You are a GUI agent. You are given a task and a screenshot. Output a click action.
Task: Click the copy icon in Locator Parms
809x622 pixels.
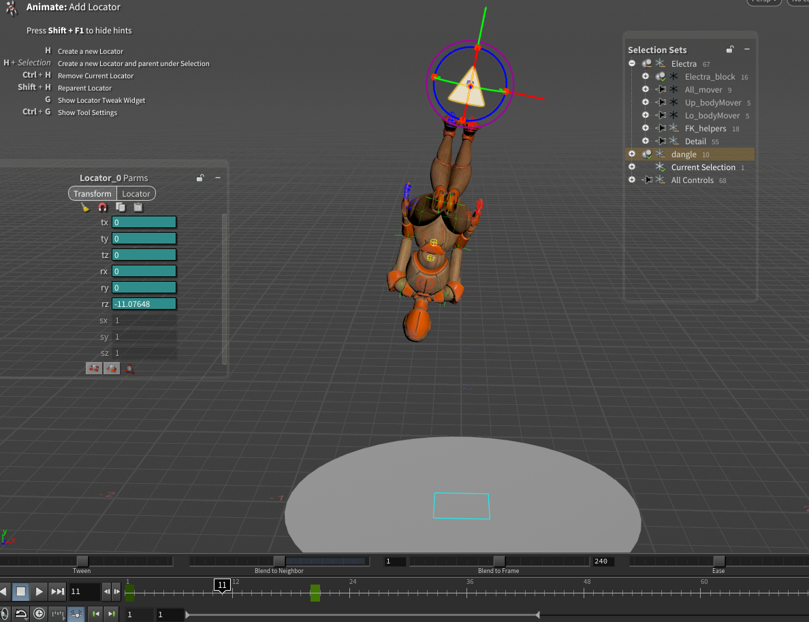(x=121, y=208)
